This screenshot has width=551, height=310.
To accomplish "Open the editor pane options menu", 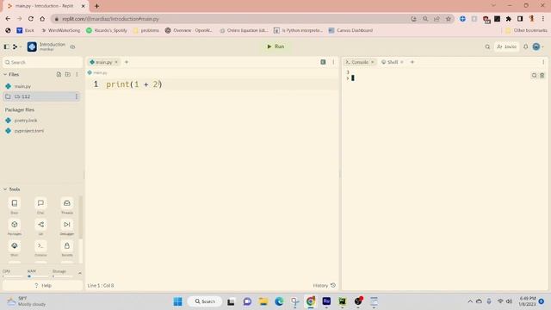I will click(x=333, y=62).
